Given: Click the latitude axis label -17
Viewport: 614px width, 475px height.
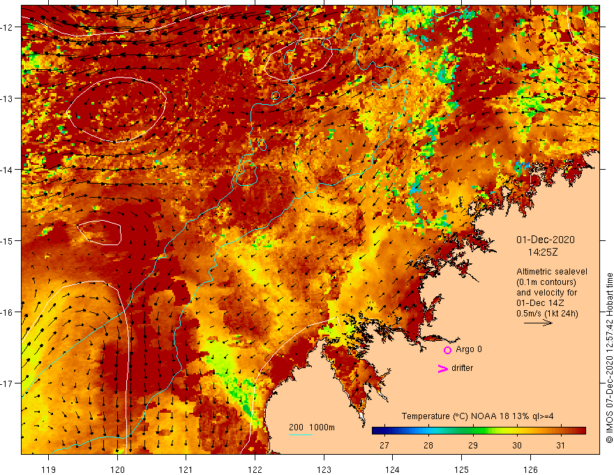Looking at the screenshot, I should (x=8, y=383).
